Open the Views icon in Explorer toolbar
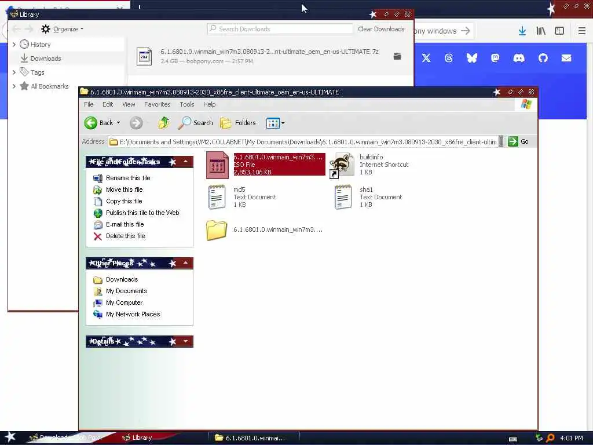Image resolution: width=593 pixels, height=445 pixels. pos(273,123)
